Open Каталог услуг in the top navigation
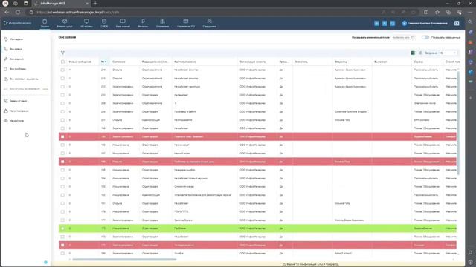The image size is (476, 267). click(x=65, y=23)
